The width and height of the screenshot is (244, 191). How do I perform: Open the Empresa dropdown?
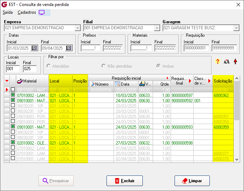tap(77, 28)
